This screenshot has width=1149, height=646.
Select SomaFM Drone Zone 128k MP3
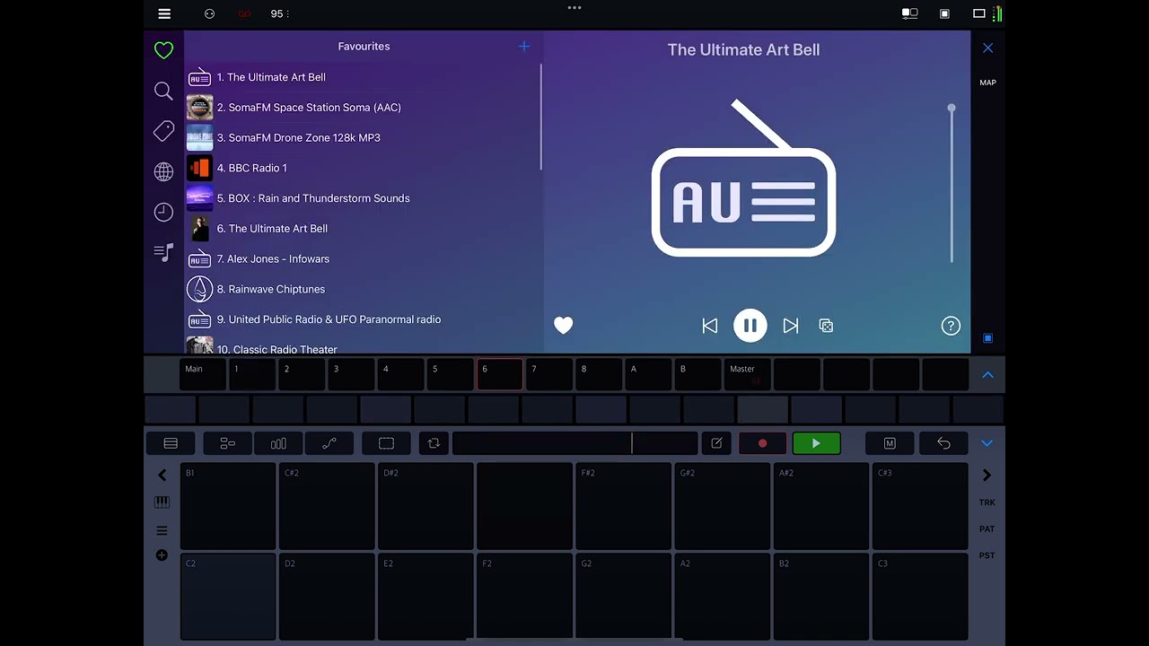tap(363, 138)
